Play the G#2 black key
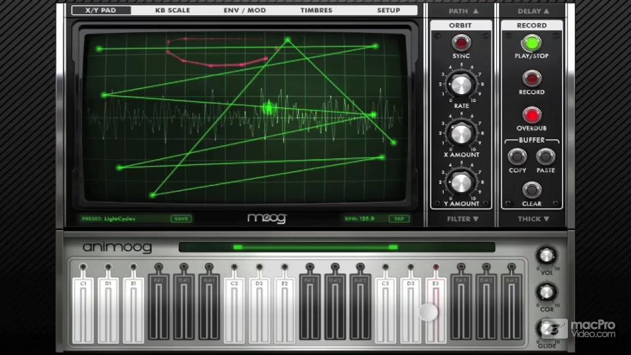 335,307
